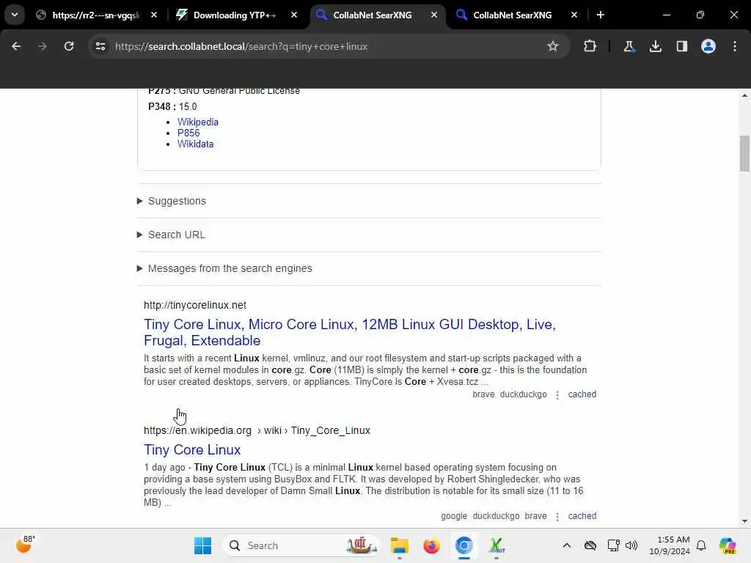751x563 pixels.
Task: Open the tab search dropdown arrow
Action: 15,15
